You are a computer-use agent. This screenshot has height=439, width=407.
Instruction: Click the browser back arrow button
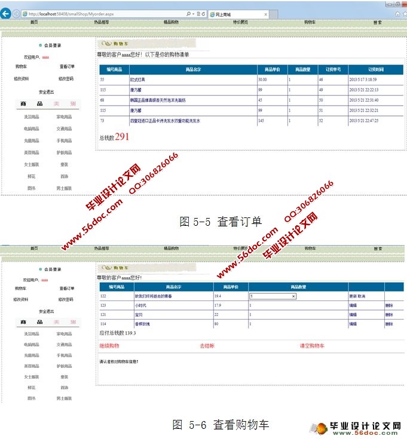pyautogui.click(x=6, y=13)
